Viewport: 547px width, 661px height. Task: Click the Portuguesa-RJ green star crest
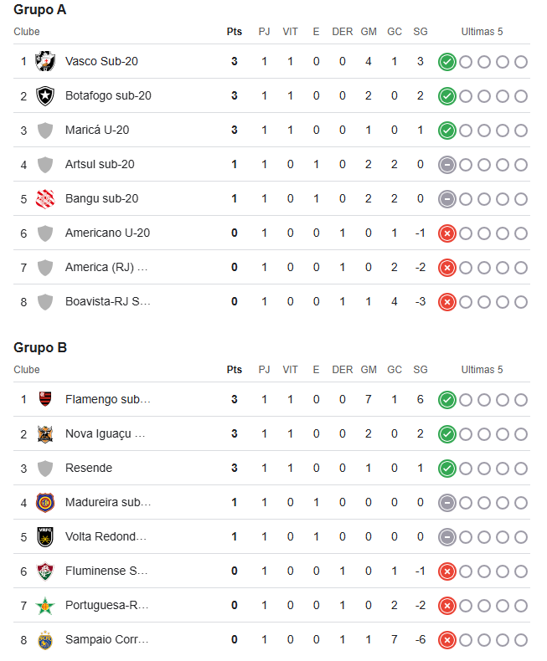click(45, 606)
